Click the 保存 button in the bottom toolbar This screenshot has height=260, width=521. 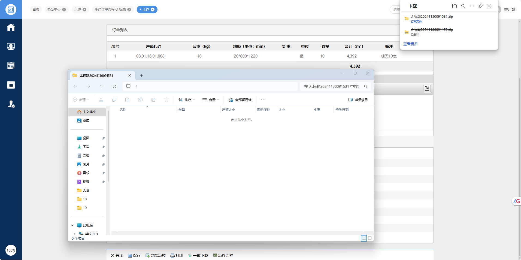pos(134,255)
